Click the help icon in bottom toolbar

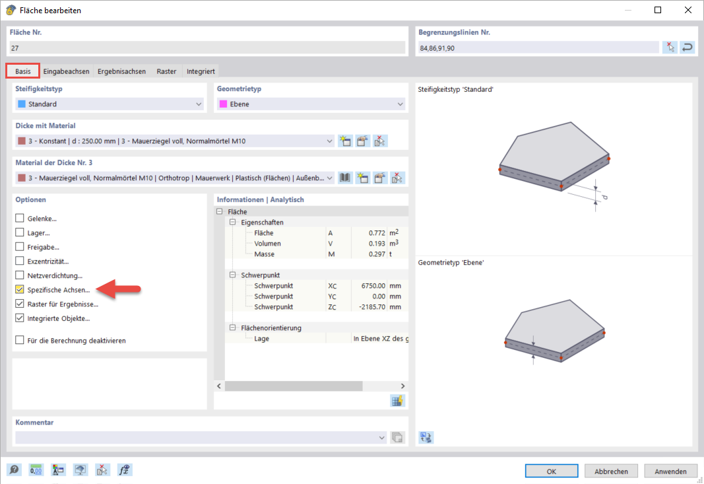point(14,470)
